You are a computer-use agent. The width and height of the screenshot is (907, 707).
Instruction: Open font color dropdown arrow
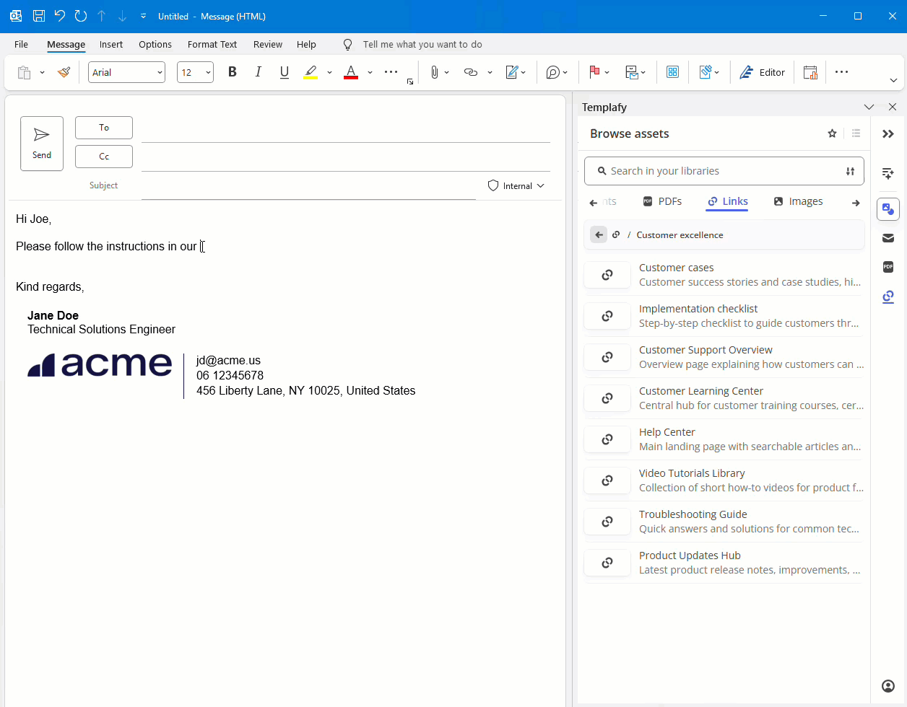(x=370, y=73)
